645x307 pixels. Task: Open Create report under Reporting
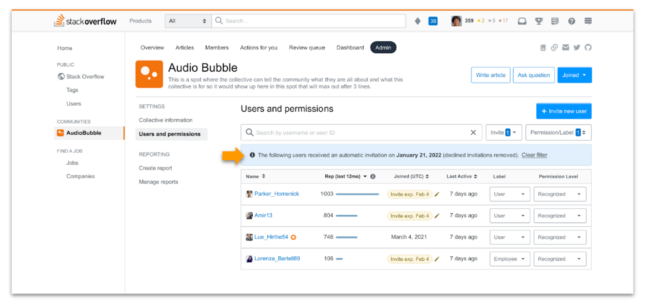point(155,168)
